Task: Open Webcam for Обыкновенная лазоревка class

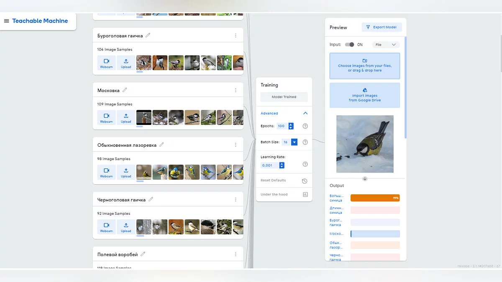Action: coord(106,172)
